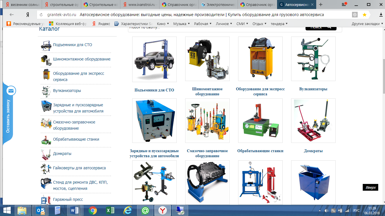Image resolution: width=385 pixels, height=216 pixels.
Task: Click the Вверх button
Action: click(x=371, y=188)
